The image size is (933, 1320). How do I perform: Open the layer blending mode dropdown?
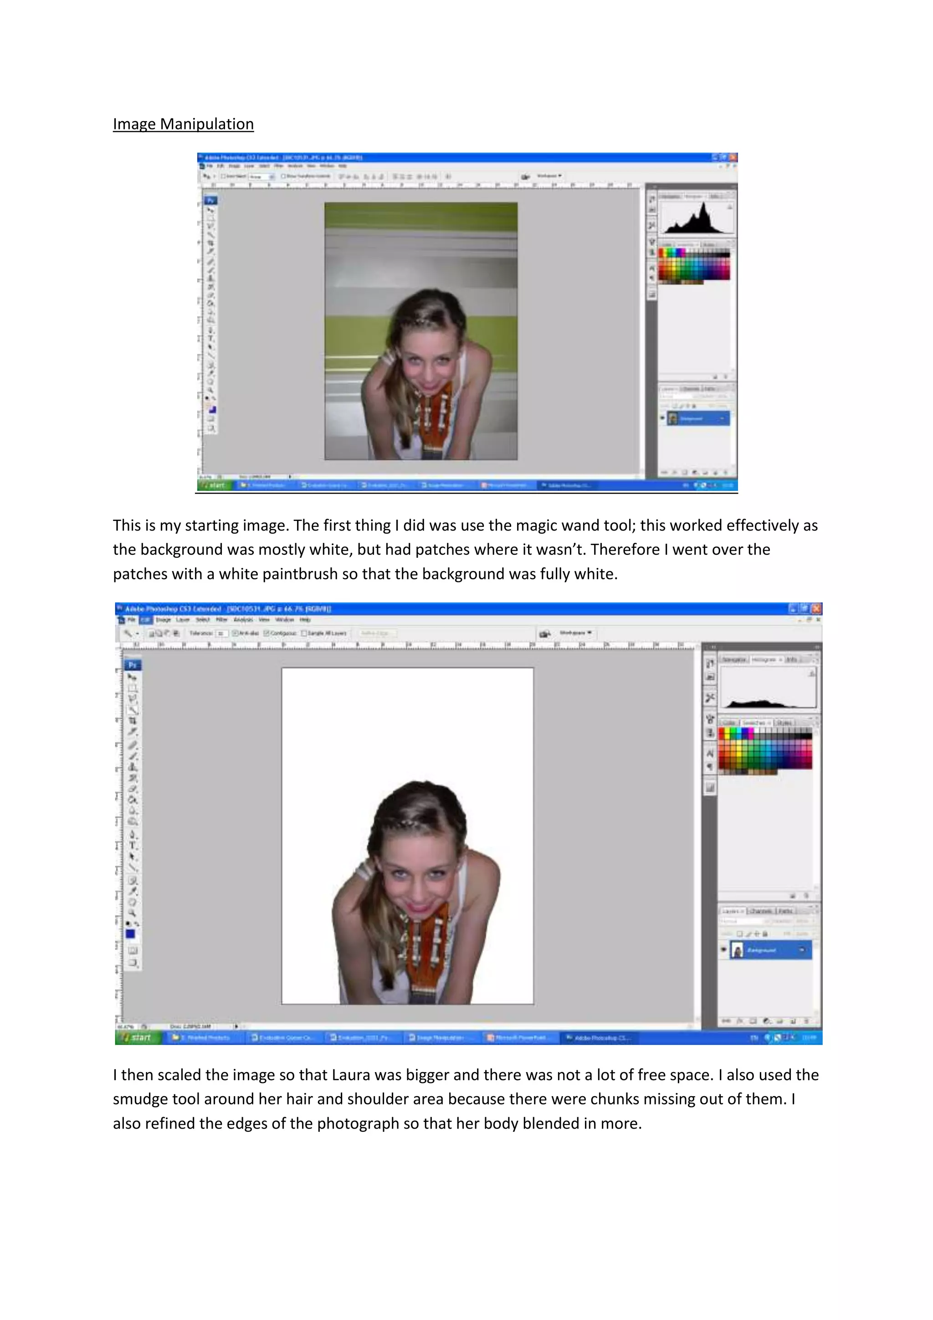pos(741,920)
